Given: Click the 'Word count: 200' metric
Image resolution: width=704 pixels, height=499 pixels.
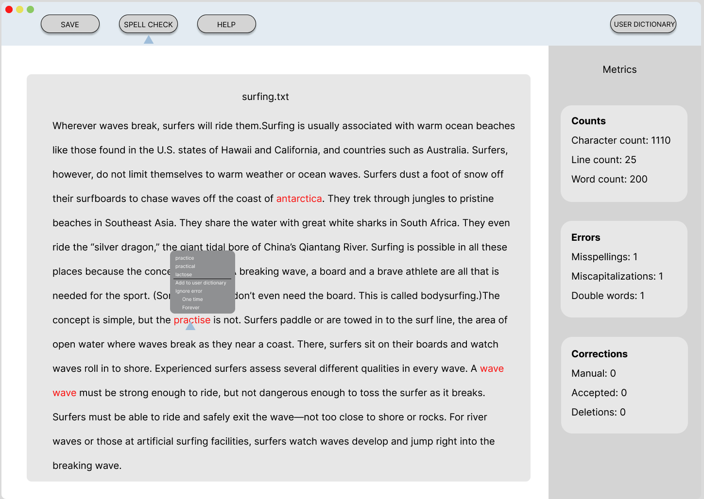Looking at the screenshot, I should [x=609, y=179].
